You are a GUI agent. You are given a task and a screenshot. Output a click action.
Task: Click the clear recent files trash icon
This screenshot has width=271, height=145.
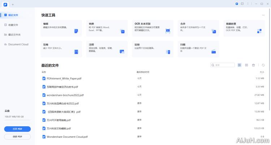(253, 65)
